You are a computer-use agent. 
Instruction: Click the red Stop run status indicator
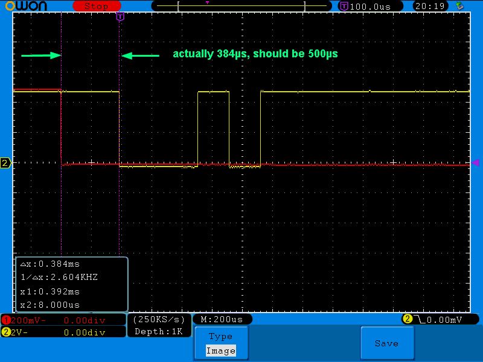coord(97,6)
